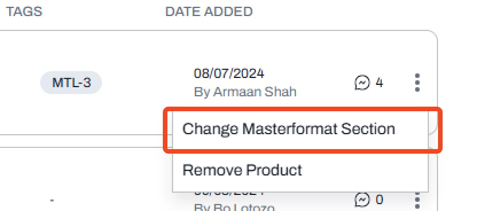477x211 pixels.
Task: Click the comment bubble icon showing 0 comments
Action: pos(362,200)
